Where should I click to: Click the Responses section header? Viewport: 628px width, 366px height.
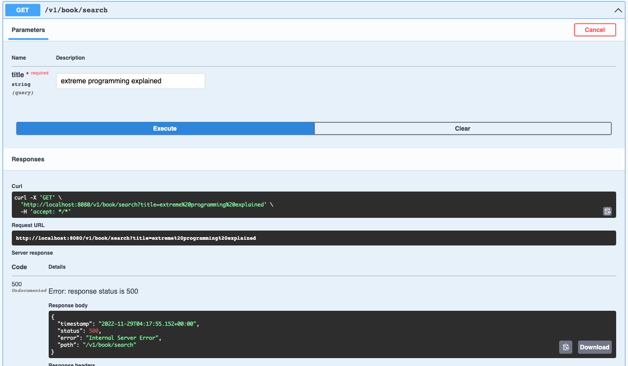pyautogui.click(x=28, y=159)
